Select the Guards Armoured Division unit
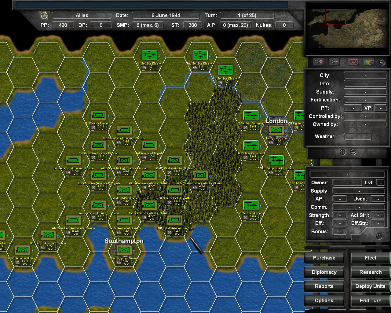Screen dimensions: 391x313 pyautogui.click(x=124, y=220)
